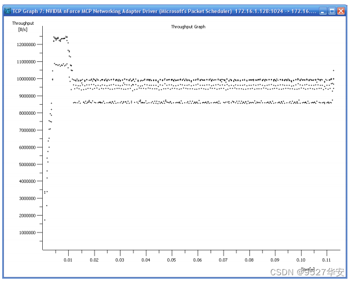Select the 9000000 y-axis tick label
This screenshot has height=282, width=353.
click(x=27, y=96)
